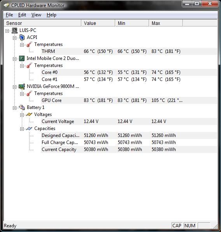221x232 pixels.
Task: Click the Value column header
Action: pyautogui.click(x=98, y=23)
